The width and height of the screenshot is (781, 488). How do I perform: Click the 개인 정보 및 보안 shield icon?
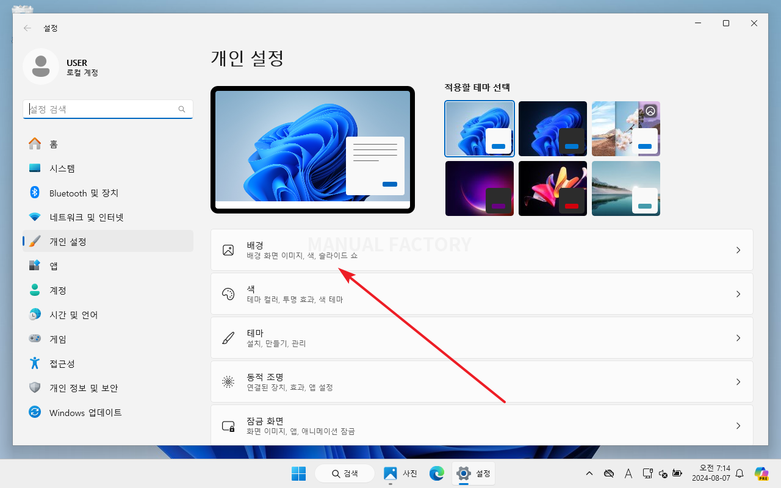pos(35,388)
